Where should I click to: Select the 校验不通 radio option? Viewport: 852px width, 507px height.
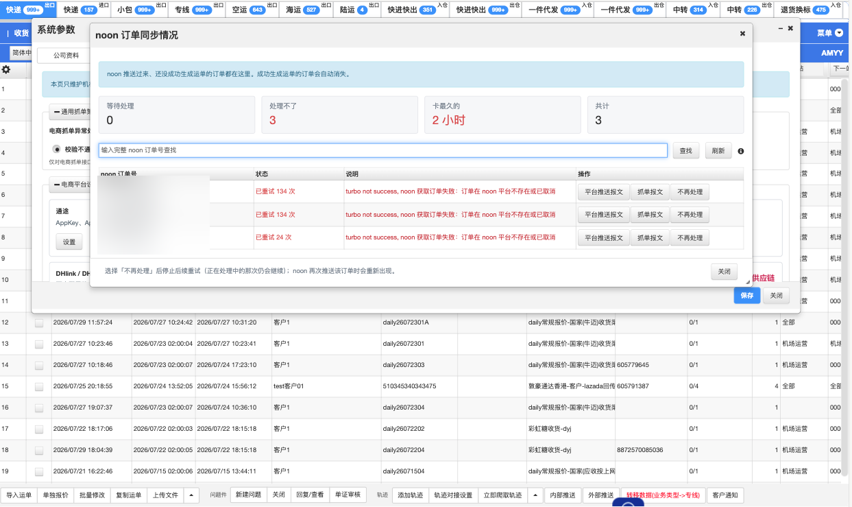click(58, 149)
